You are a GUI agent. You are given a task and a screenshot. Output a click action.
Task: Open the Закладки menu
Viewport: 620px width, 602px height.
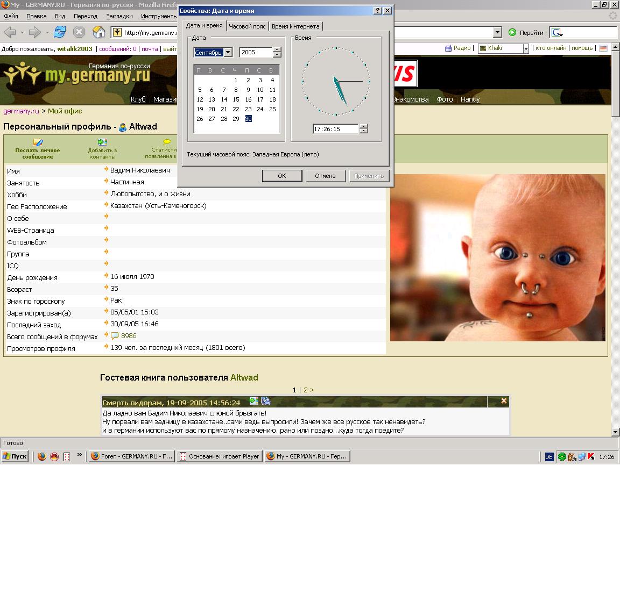click(x=119, y=16)
